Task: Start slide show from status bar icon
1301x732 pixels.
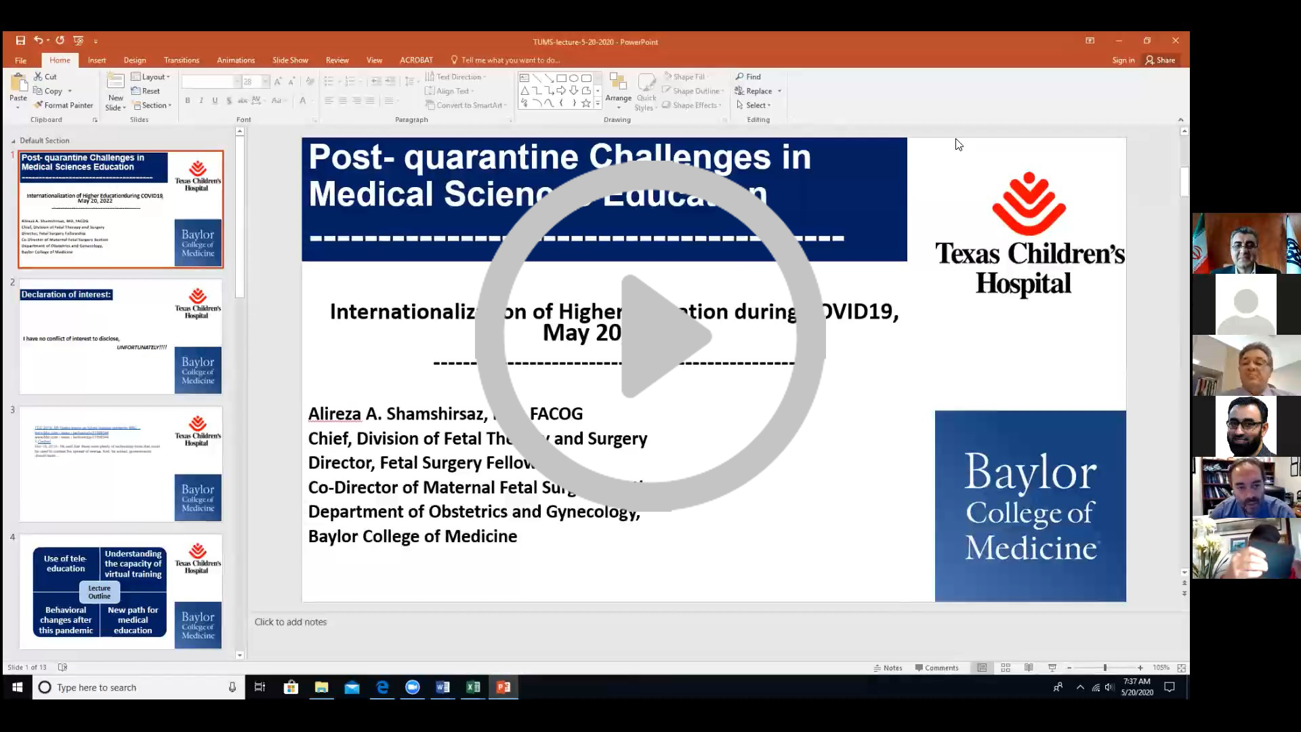Action: tap(1052, 668)
